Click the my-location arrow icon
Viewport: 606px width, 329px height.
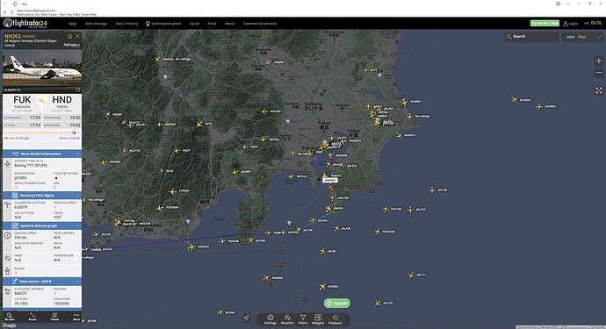246,318
